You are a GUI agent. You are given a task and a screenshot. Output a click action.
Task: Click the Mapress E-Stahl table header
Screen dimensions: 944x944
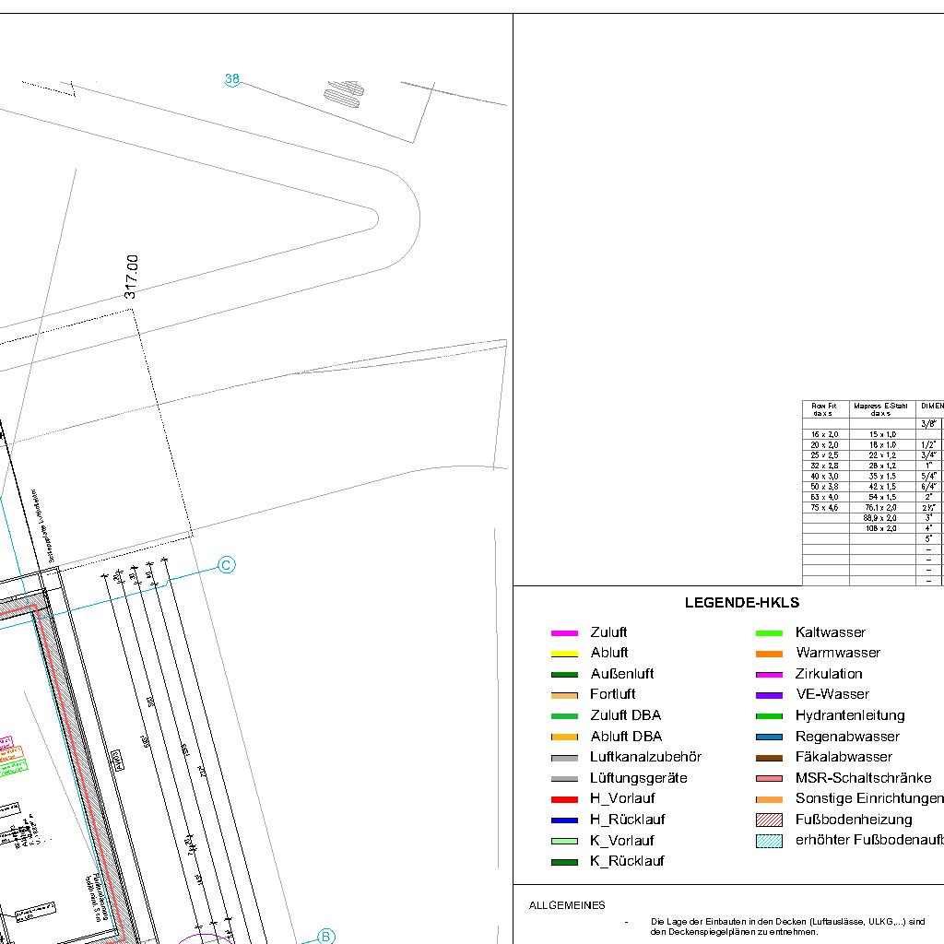click(880, 409)
